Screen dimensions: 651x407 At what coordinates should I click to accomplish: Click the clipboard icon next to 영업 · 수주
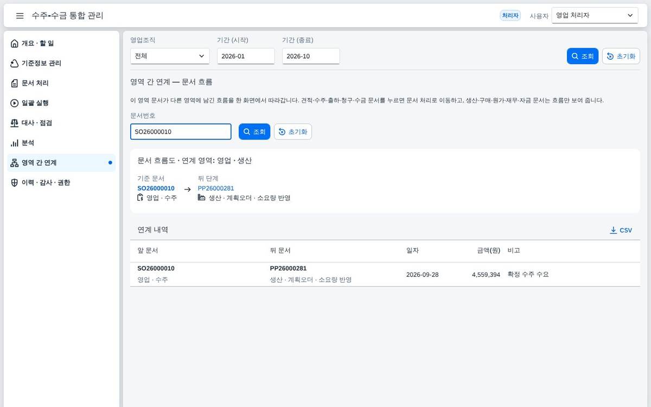point(141,198)
